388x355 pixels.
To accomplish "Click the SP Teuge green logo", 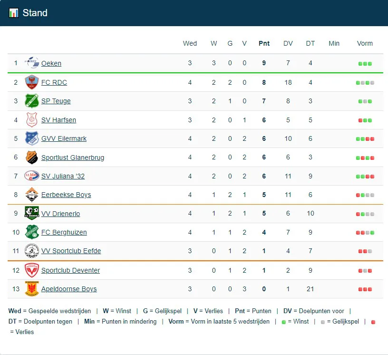I will pyautogui.click(x=32, y=101).
